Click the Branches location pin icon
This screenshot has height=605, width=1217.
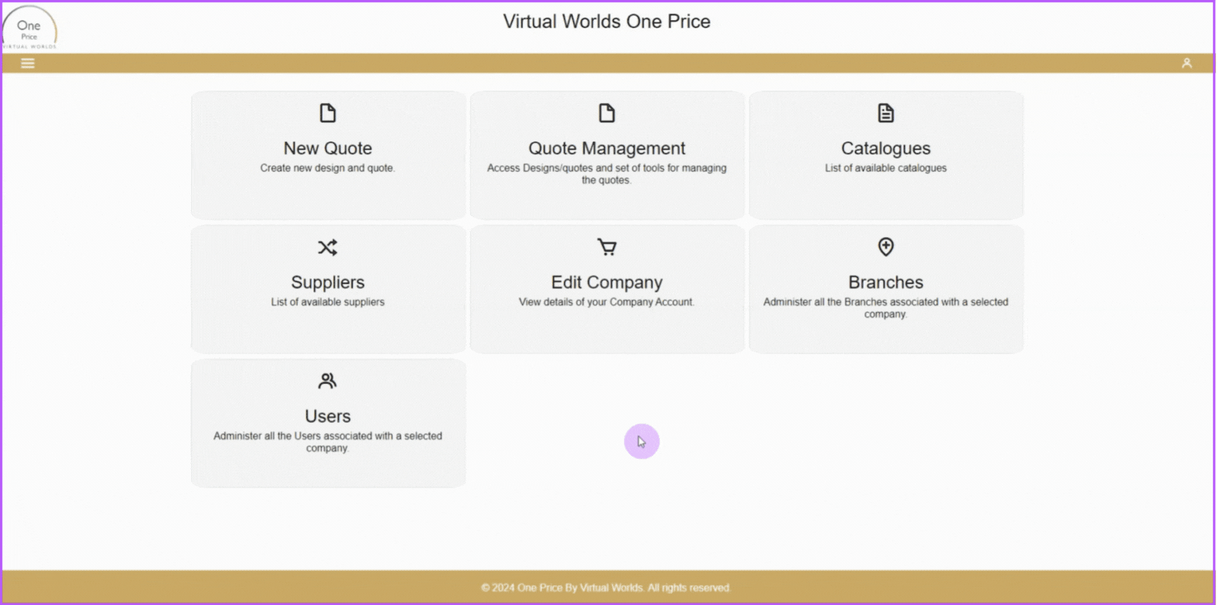click(885, 247)
